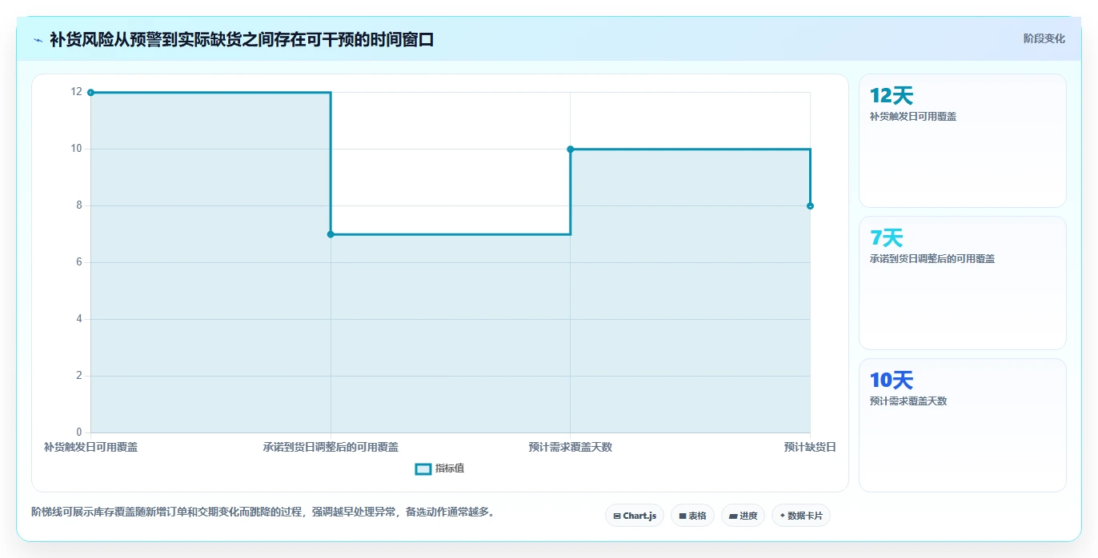Viewport: 1098px width, 558px height.
Task: Click the data point at value 10
Action: (x=571, y=149)
